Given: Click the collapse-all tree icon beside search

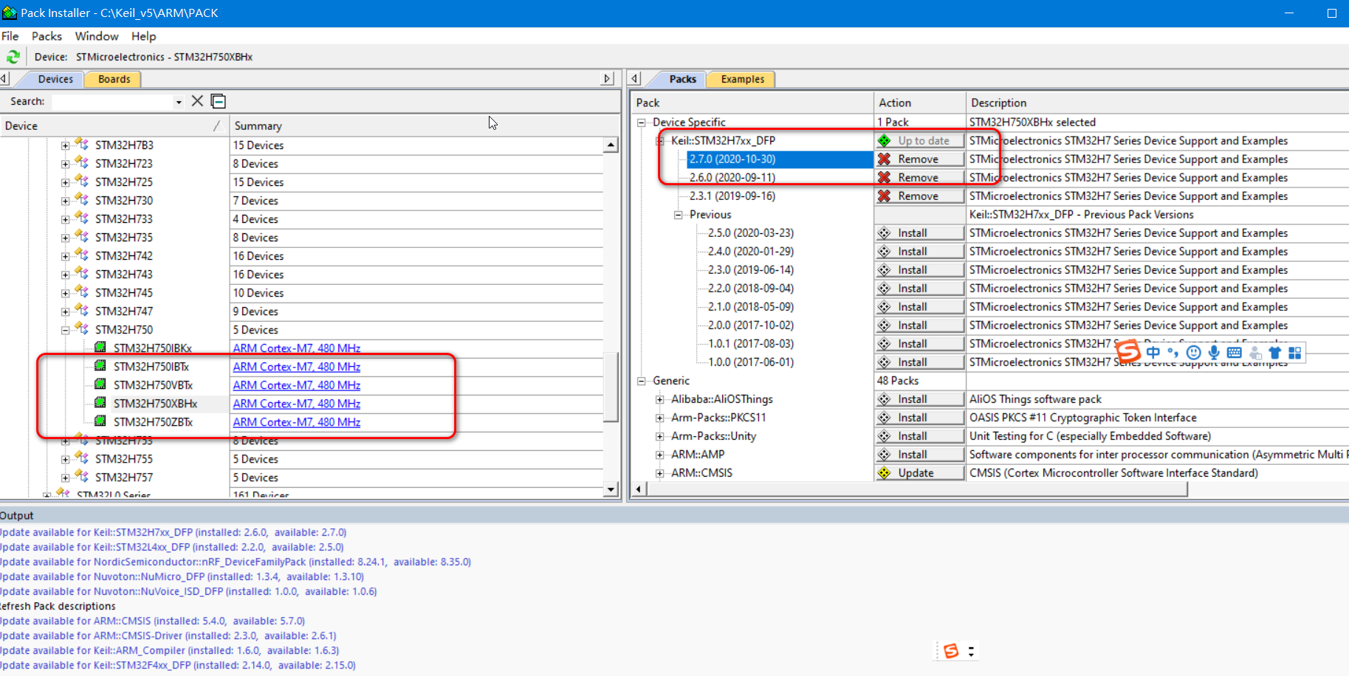Looking at the screenshot, I should click(x=219, y=101).
